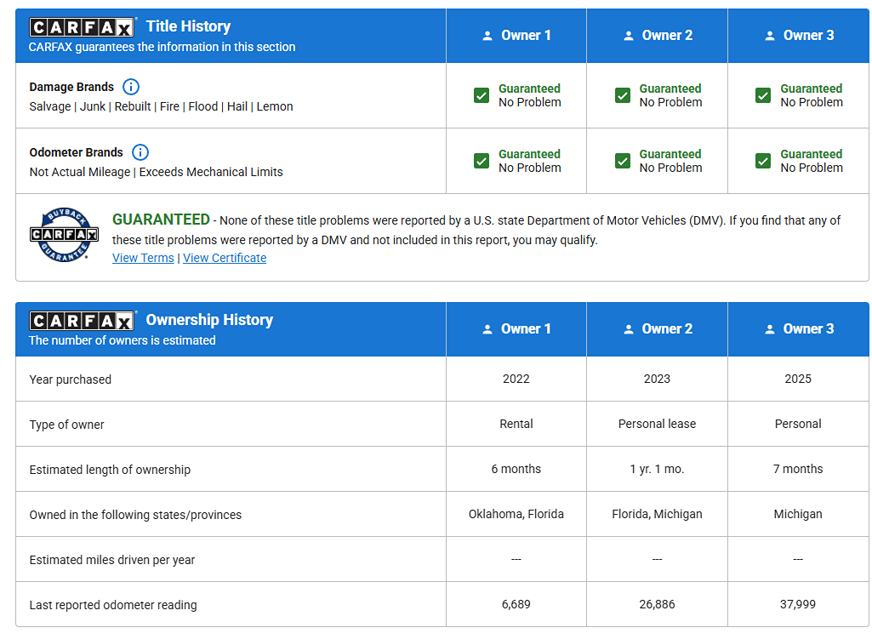The width and height of the screenshot is (872, 639).
Task: Click the person icon beside Owner 3 in Ownership History
Action: 770,329
